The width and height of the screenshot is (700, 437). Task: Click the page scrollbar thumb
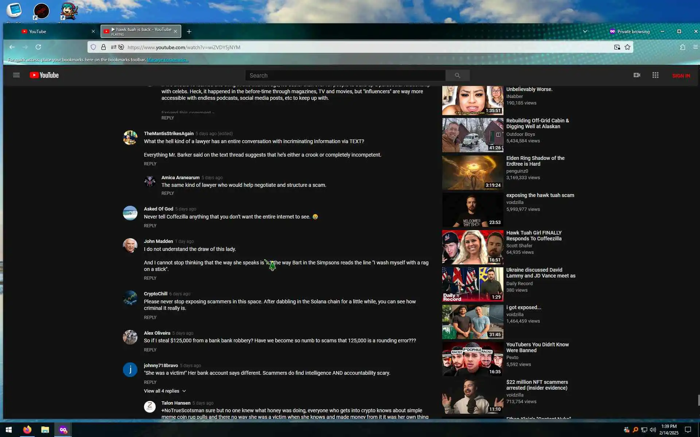click(x=698, y=400)
